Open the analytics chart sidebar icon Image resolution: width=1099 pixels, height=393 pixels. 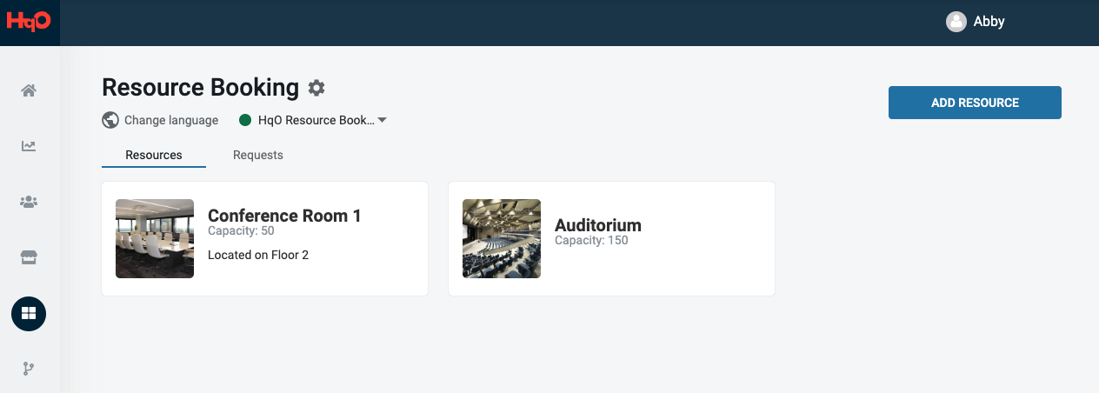coord(29,146)
